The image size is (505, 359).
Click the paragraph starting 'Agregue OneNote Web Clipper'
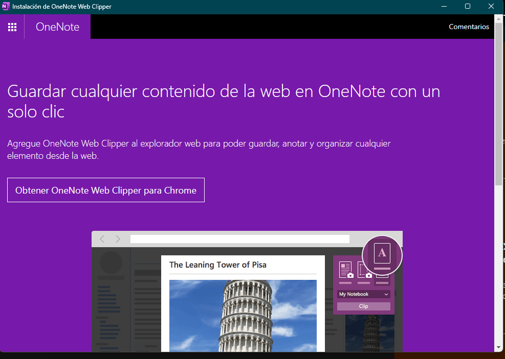199,150
